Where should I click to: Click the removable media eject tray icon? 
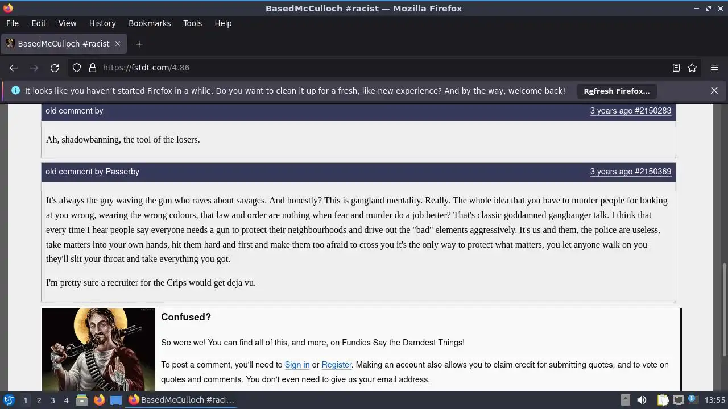pos(625,400)
